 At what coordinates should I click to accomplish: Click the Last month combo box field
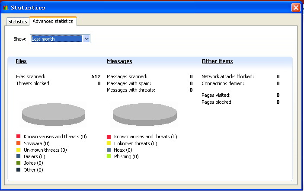tap(56, 39)
